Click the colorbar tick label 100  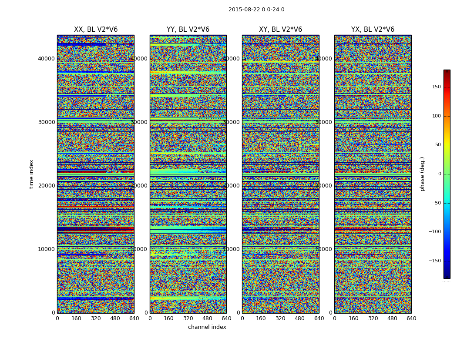pyautogui.click(x=437, y=116)
